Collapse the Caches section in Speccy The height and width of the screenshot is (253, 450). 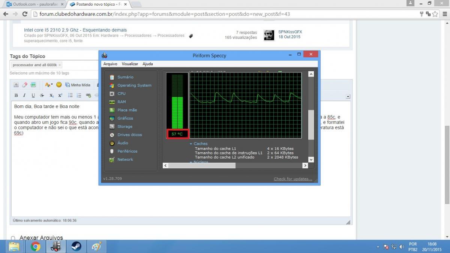click(x=191, y=144)
